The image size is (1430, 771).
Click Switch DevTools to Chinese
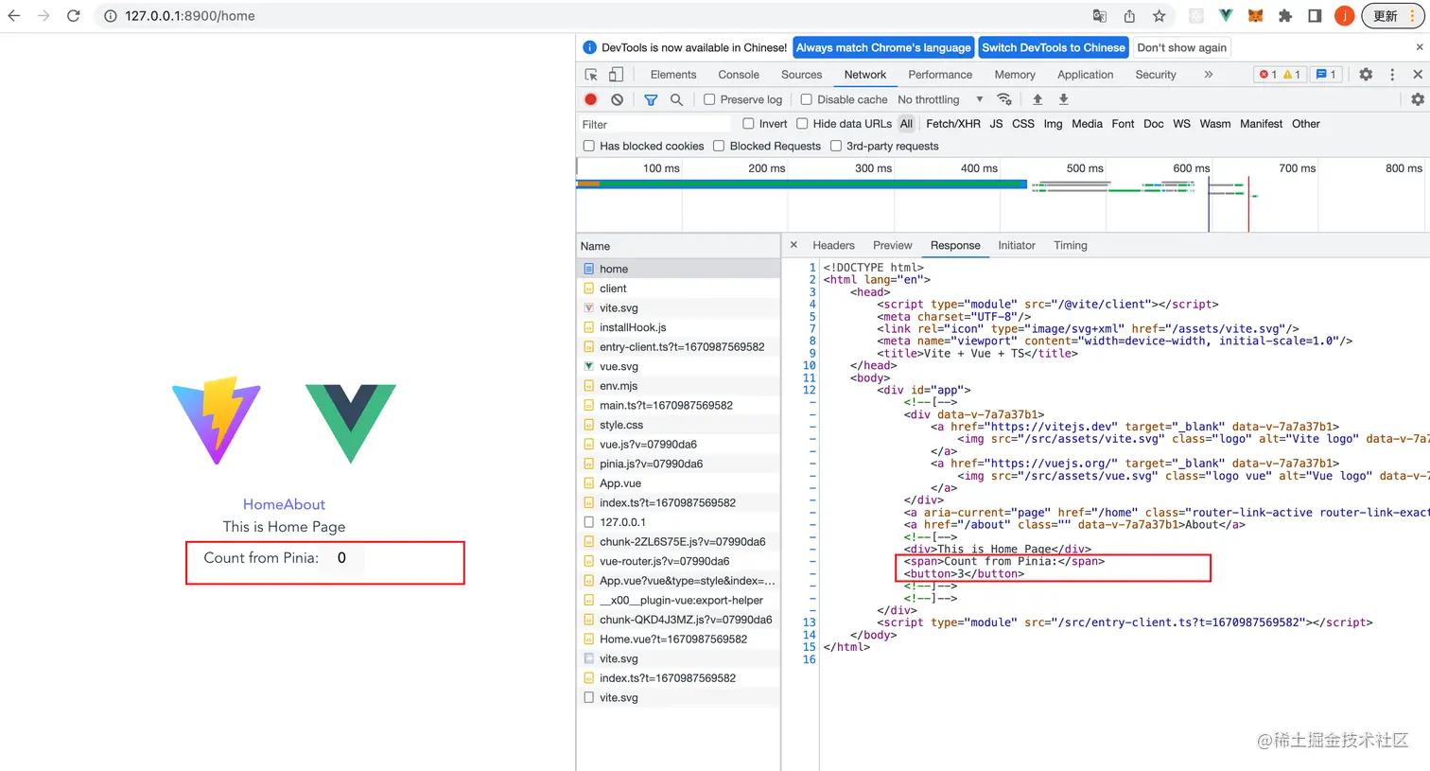1054,47
